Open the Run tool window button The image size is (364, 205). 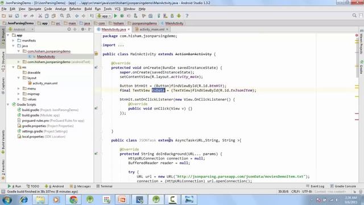point(14,186)
